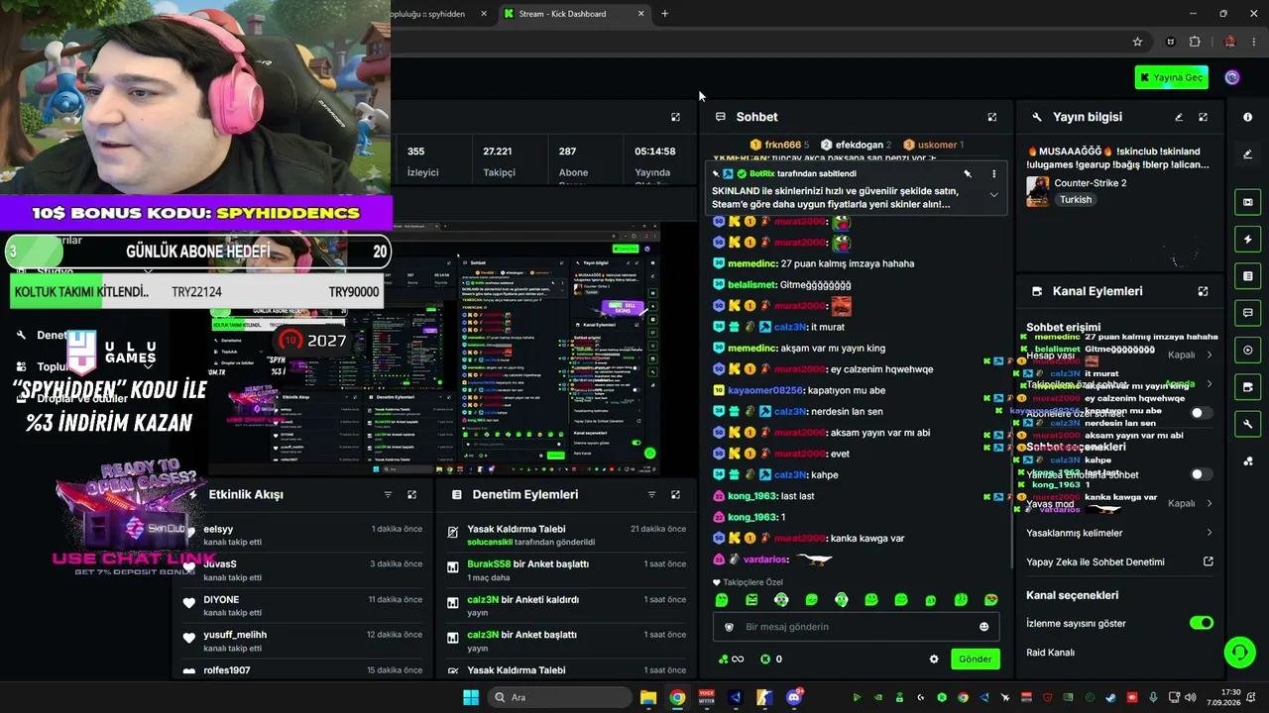Open Discord from the taskbar
1269x713 pixels.
point(793,697)
